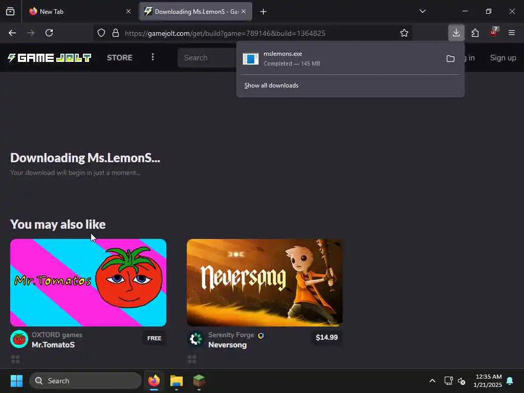Open the Mr.TomatoS title link
Screen dimensions: 524x393
[53, 345]
